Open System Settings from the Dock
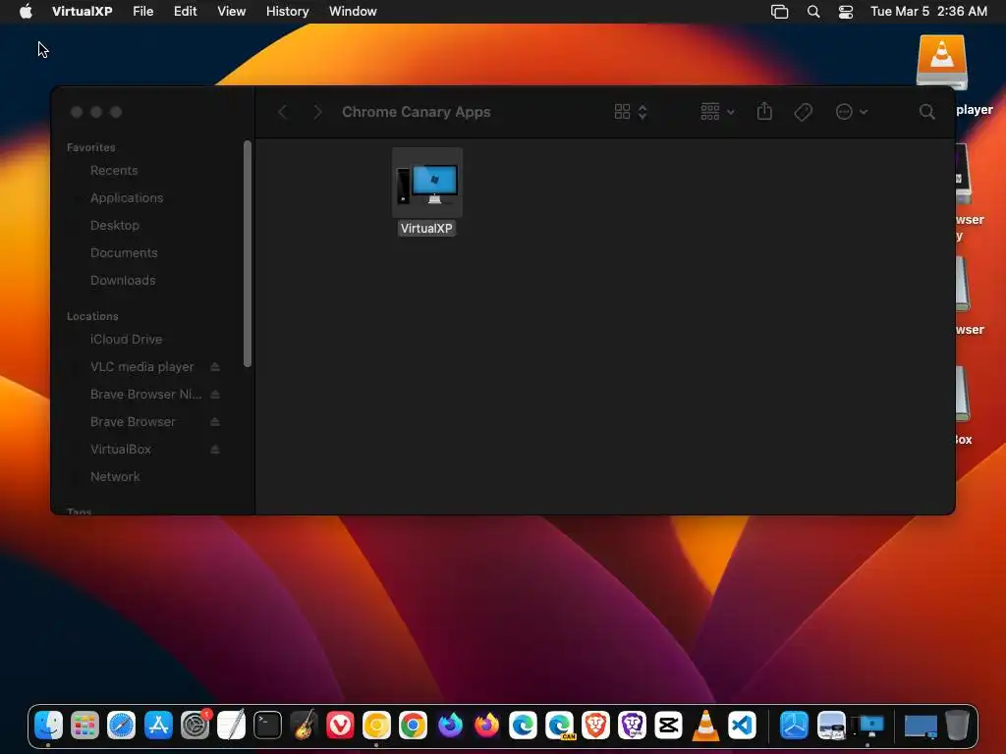Screen dimensions: 1006x754 196,726
